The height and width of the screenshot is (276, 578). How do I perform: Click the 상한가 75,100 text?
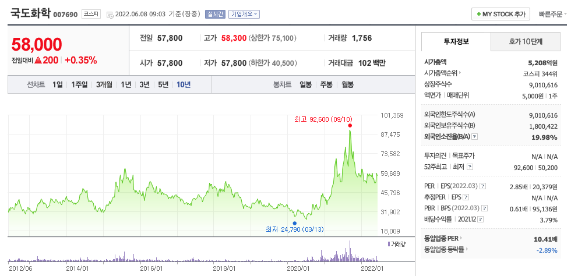tap(273, 38)
